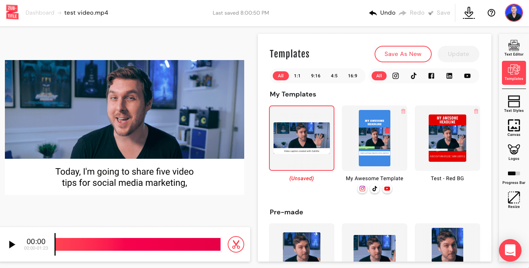This screenshot has width=529, height=268.
Task: Save template with Save As New
Action: pos(403,54)
